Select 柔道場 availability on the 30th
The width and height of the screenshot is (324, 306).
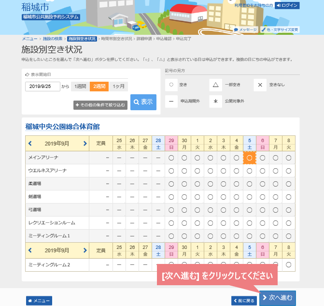pos(184,184)
